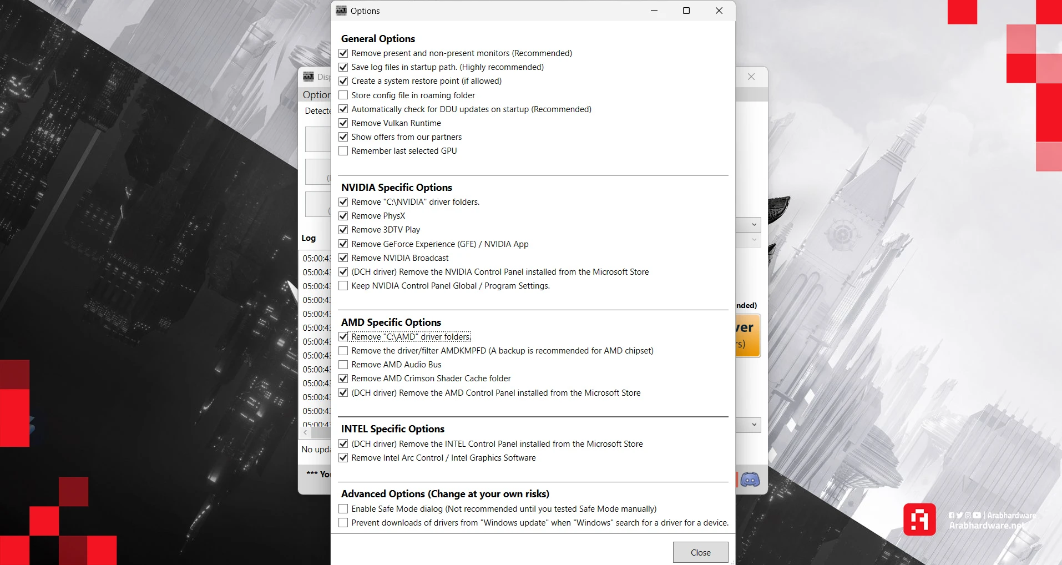Click the orange button in DDU window
This screenshot has height=565, width=1062.
pos(748,335)
